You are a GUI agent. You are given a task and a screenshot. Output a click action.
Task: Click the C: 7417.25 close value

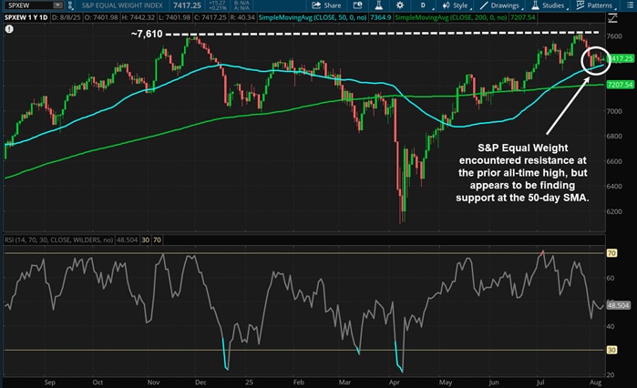click(210, 17)
